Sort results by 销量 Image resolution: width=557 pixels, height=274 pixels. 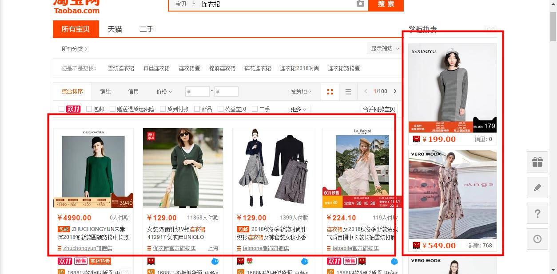[x=105, y=91]
